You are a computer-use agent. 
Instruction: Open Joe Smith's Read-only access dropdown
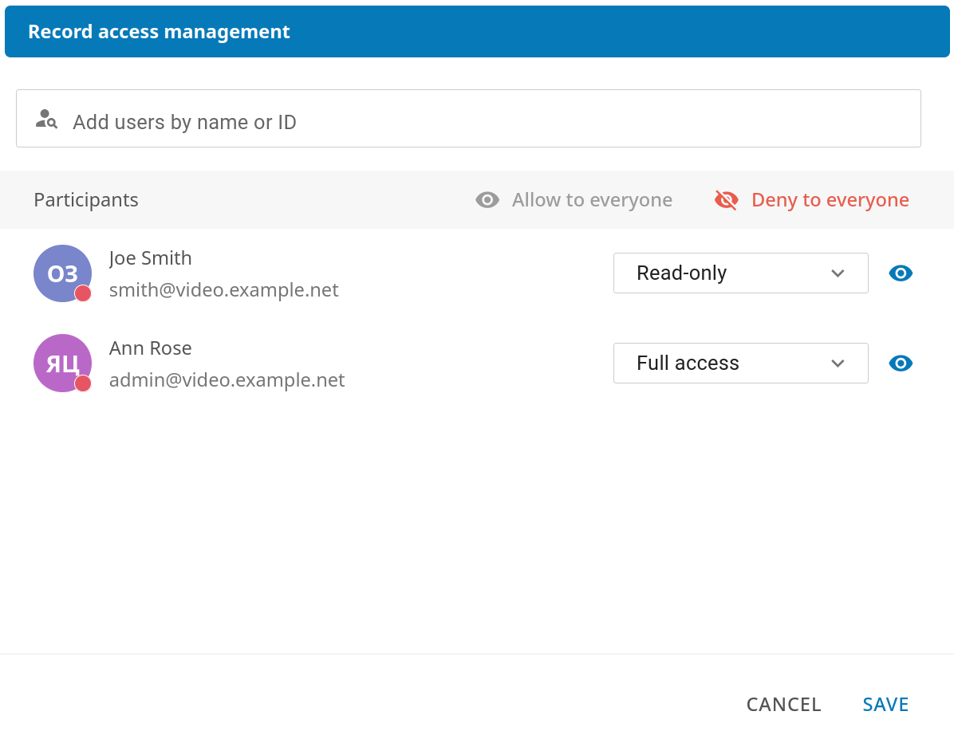pyautogui.click(x=739, y=273)
